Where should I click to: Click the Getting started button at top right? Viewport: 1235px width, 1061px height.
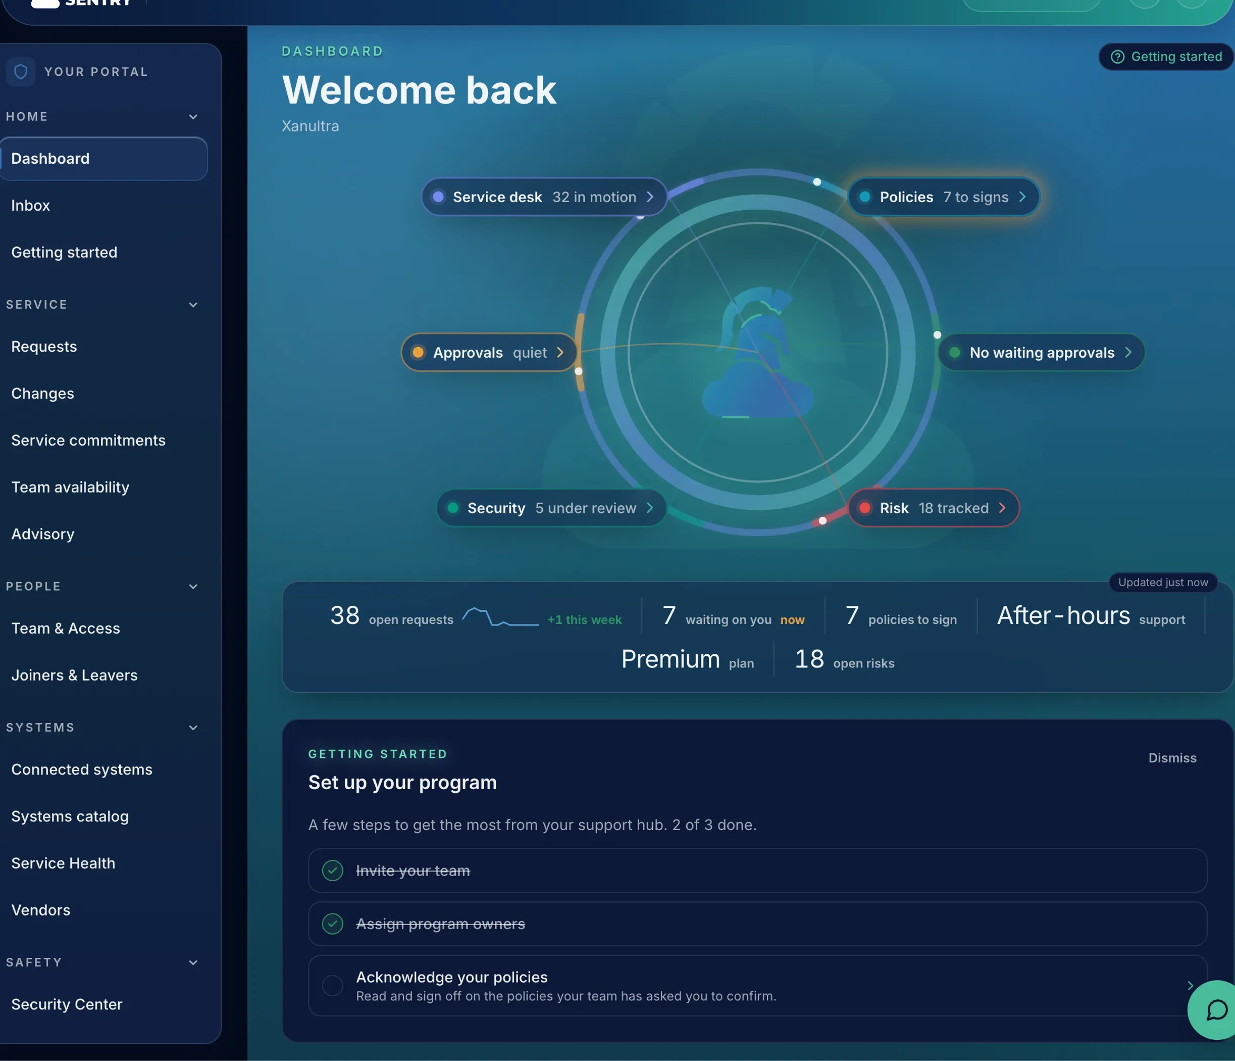pos(1166,57)
